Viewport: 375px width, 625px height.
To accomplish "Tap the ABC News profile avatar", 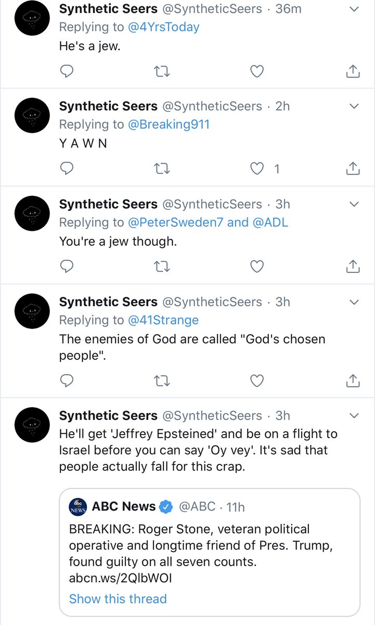I will tap(77, 507).
